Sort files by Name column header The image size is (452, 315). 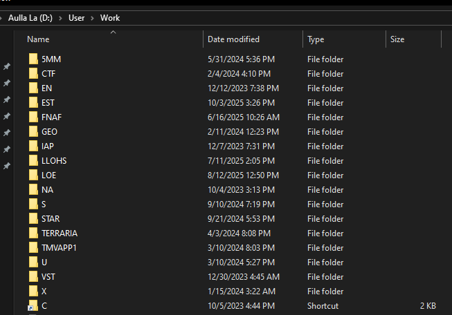[x=39, y=40]
